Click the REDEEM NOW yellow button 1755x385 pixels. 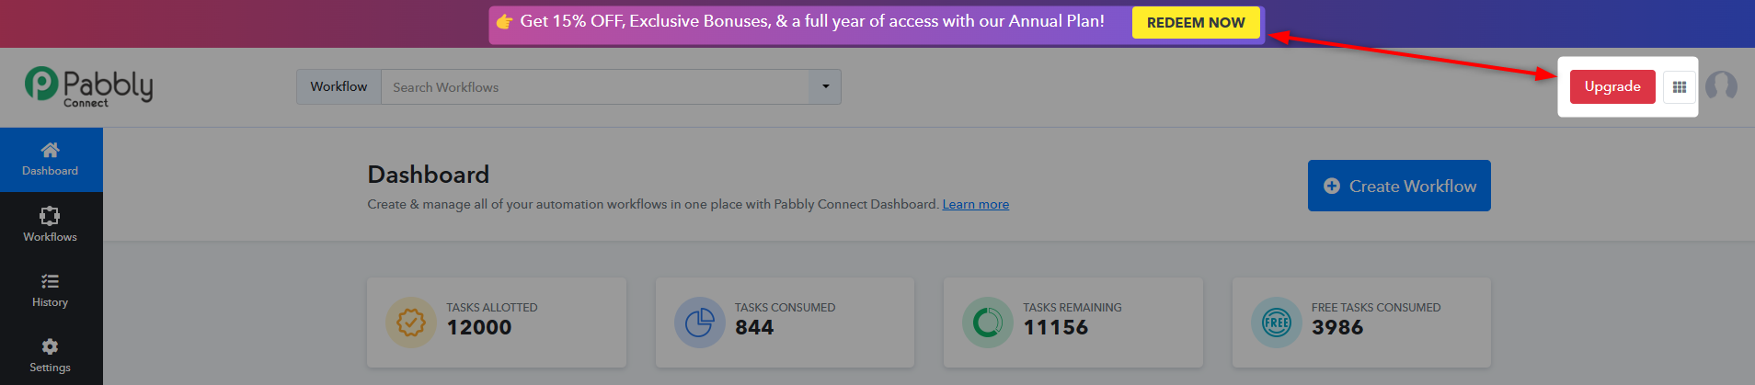[x=1196, y=22]
